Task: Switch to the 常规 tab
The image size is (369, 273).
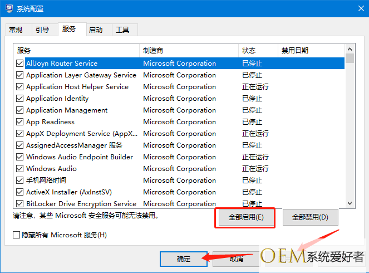Action: pyautogui.click(x=16, y=30)
